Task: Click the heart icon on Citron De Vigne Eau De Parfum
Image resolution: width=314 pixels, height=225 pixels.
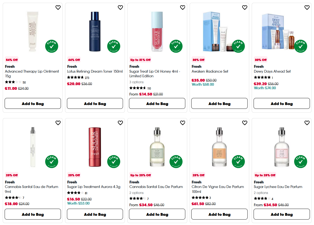Action: (x=245, y=123)
